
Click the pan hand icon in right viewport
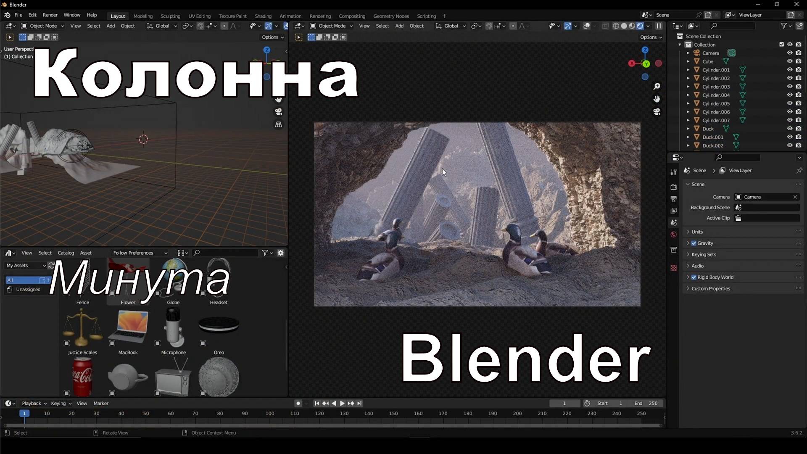tap(657, 99)
